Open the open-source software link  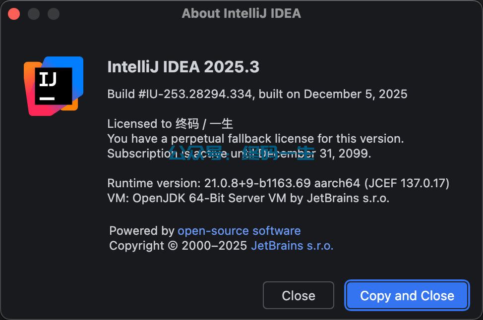coord(239,231)
